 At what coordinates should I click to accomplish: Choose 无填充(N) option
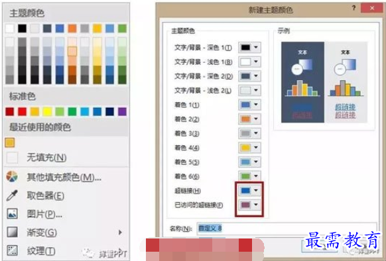tap(46, 158)
